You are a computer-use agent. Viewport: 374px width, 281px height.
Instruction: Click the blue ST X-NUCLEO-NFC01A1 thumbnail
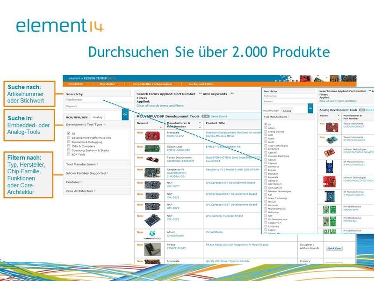[x=330, y=167]
